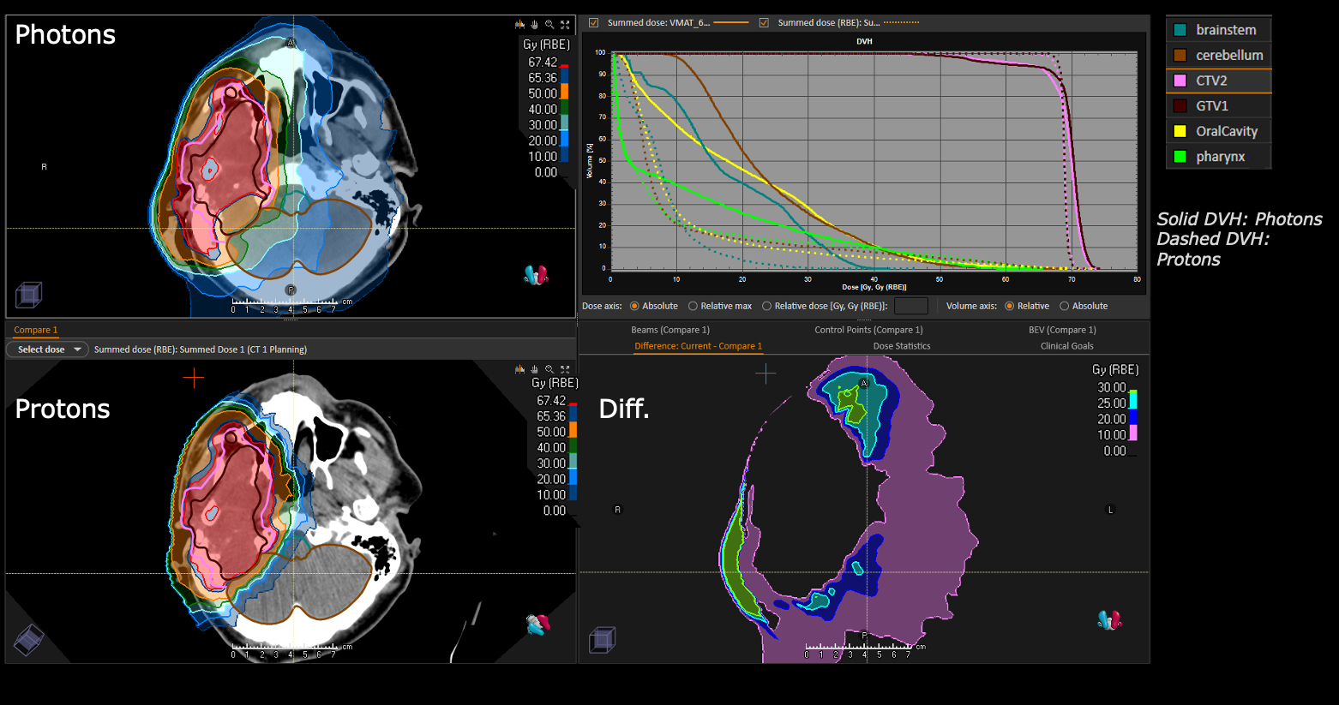Select the GTV1 structure label
Viewport: 1339px width, 705px height.
tap(1212, 106)
